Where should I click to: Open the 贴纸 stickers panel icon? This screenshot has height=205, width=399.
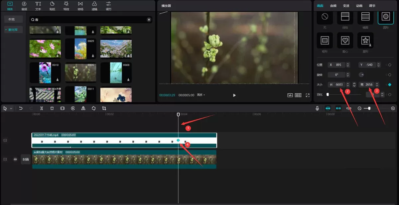tap(52, 5)
